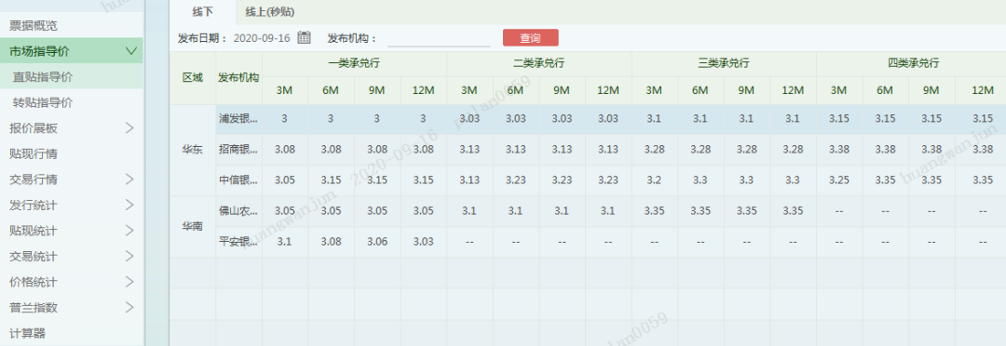Click 中信银 三类 3M value 3.2
The height and width of the screenshot is (346, 1006).
click(655, 180)
